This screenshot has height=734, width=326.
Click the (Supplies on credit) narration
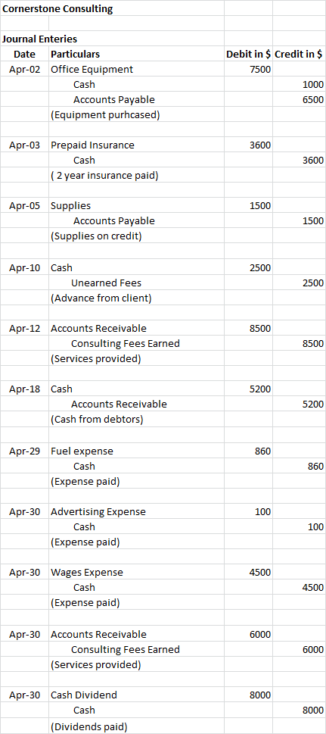tap(96, 236)
